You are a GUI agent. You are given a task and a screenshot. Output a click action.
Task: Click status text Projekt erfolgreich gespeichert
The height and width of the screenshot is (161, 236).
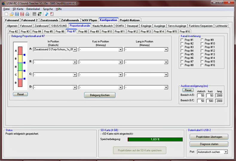[22, 134]
